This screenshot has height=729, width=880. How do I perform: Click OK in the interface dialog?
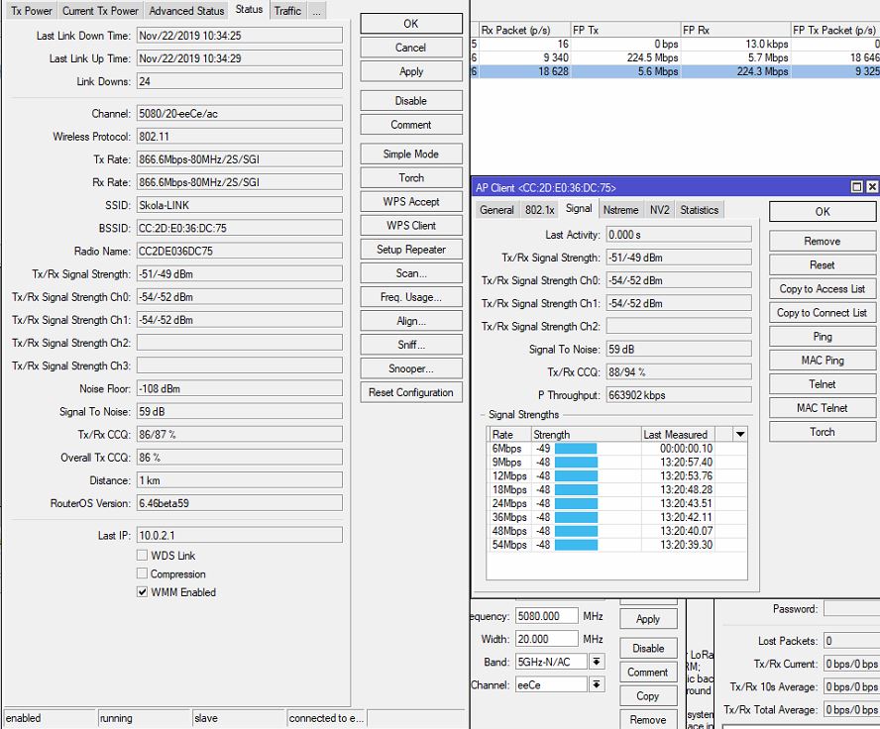pyautogui.click(x=411, y=24)
